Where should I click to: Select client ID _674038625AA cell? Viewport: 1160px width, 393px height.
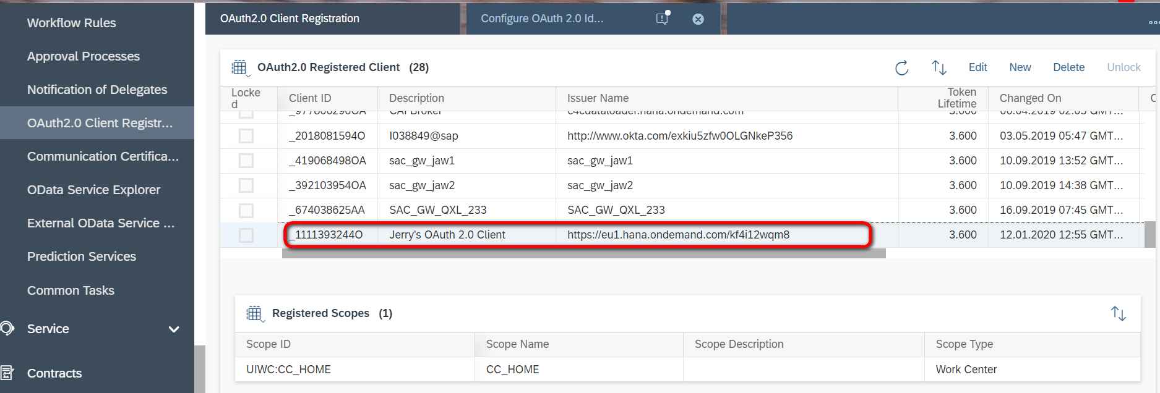(x=327, y=210)
